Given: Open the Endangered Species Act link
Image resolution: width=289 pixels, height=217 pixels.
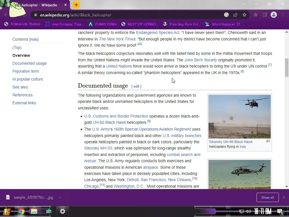Looking at the screenshot, I should point(158,33).
